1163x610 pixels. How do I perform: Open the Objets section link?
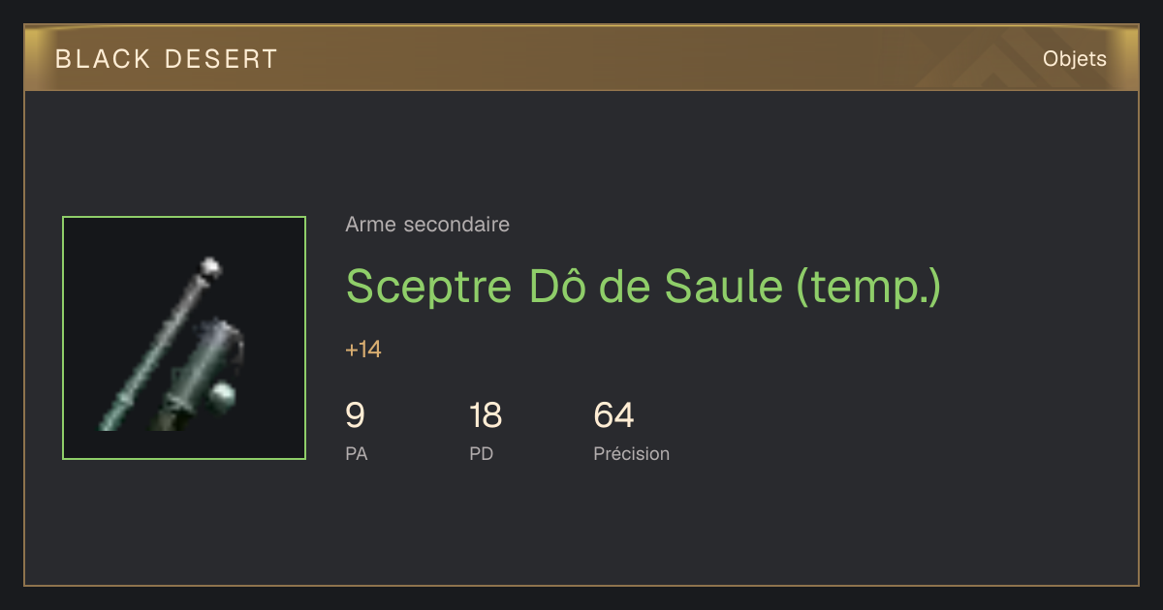1075,59
